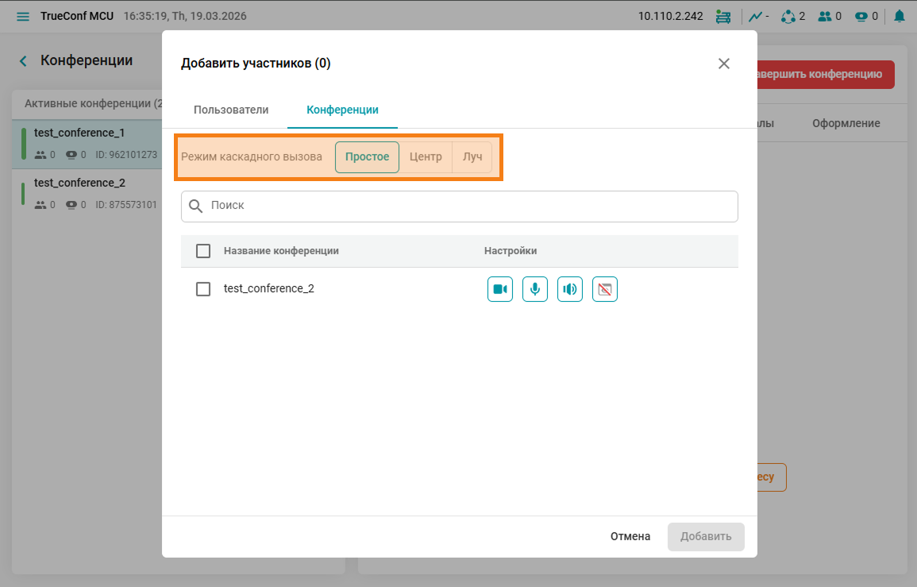Select Луч cascade call mode

pos(472,157)
